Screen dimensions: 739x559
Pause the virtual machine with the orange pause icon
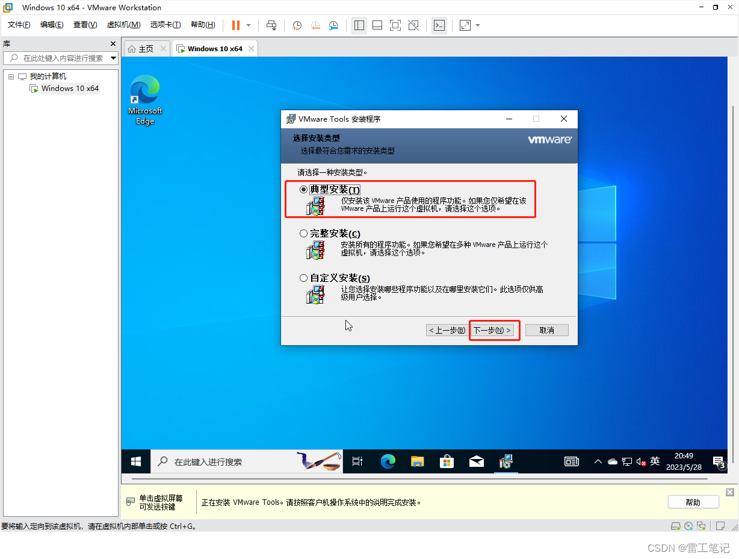(235, 25)
